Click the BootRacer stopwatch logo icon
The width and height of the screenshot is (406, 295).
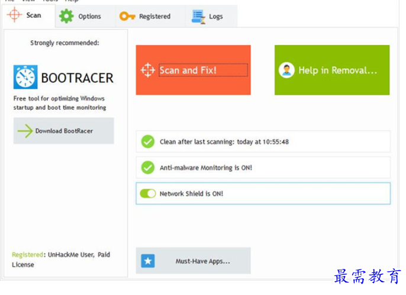click(x=25, y=77)
